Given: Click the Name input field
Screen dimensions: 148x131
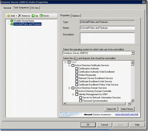Looking at the screenshot, I should tap(107, 28).
